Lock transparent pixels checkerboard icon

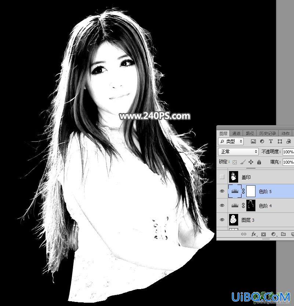pos(235,162)
